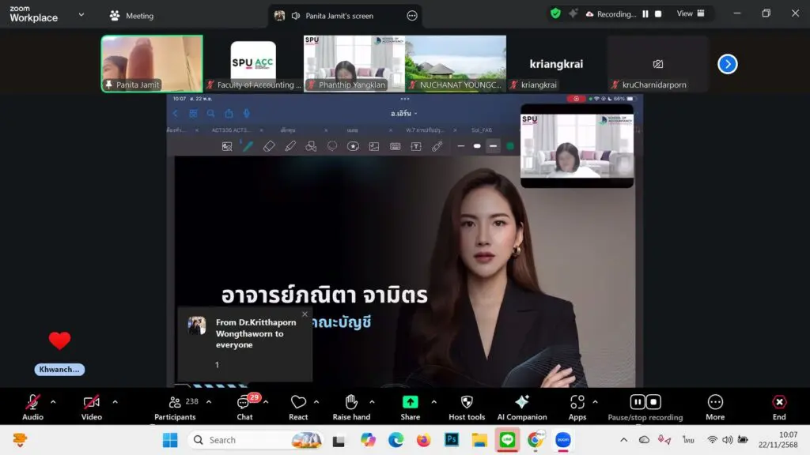The image size is (810, 455).
Task: Show next participants with arrow button
Action: 727,64
